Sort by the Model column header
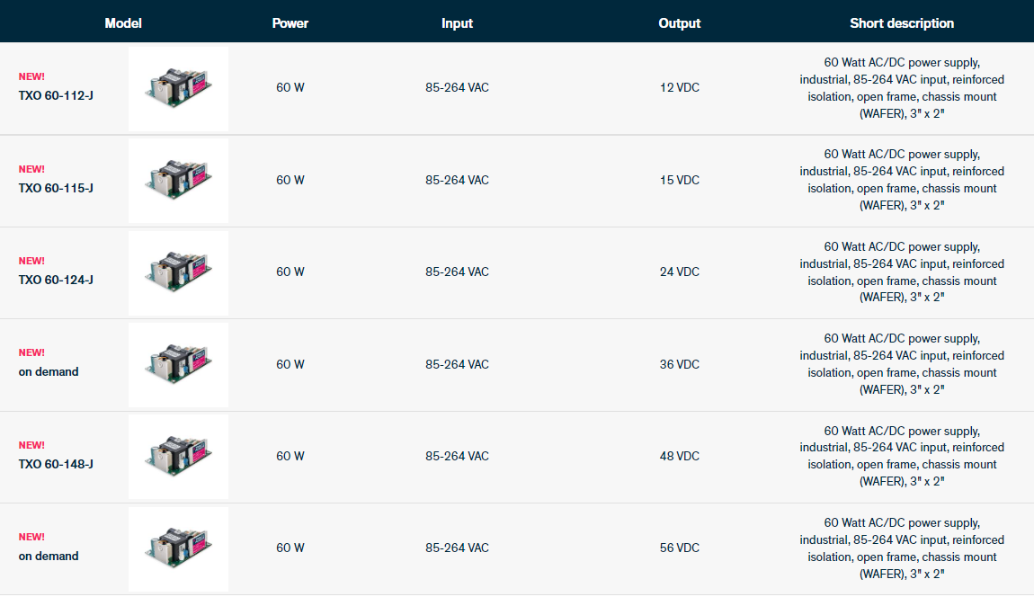Image resolution: width=1034 pixels, height=597 pixels. pyautogui.click(x=123, y=23)
